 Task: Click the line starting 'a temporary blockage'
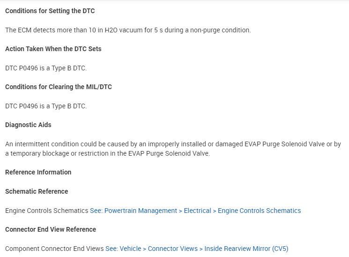click(x=107, y=153)
